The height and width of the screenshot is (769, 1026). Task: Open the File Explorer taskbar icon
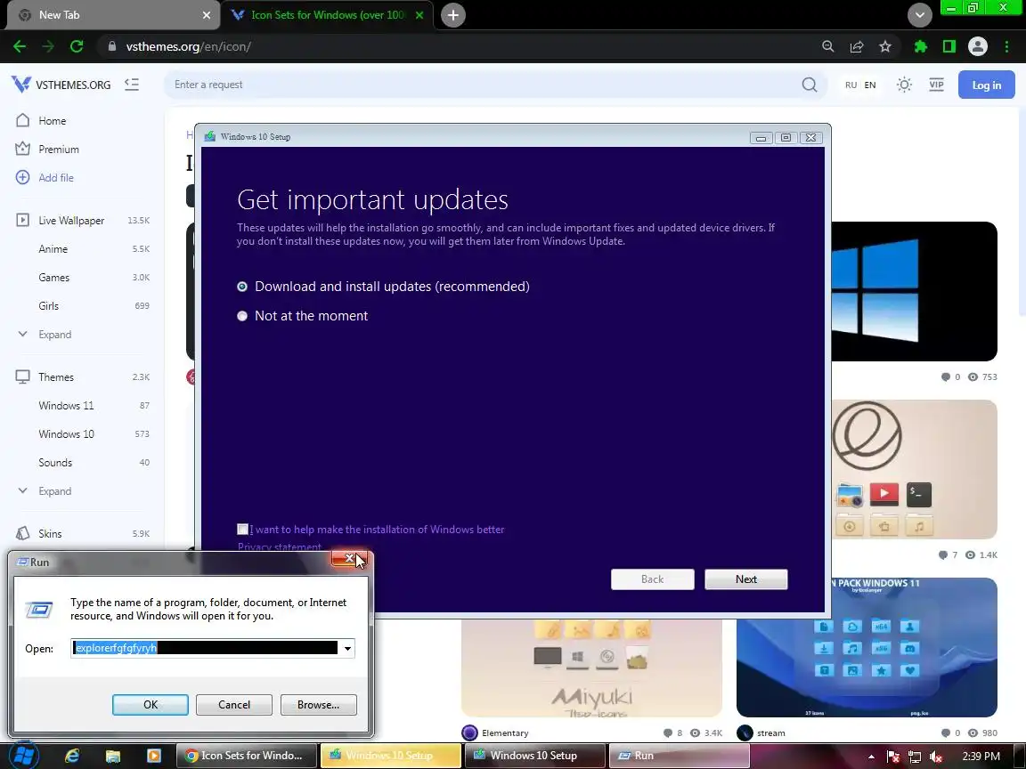coord(113,756)
